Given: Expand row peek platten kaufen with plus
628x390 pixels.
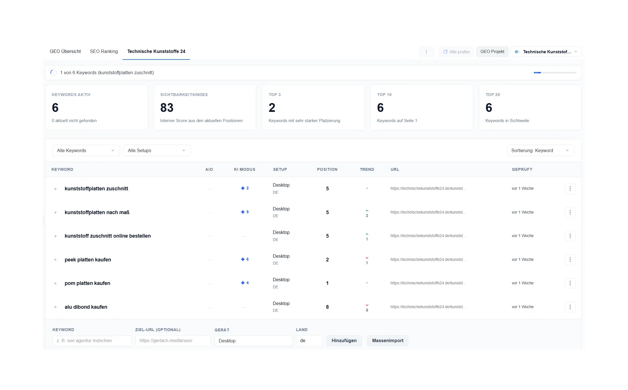Looking at the screenshot, I should (x=56, y=260).
